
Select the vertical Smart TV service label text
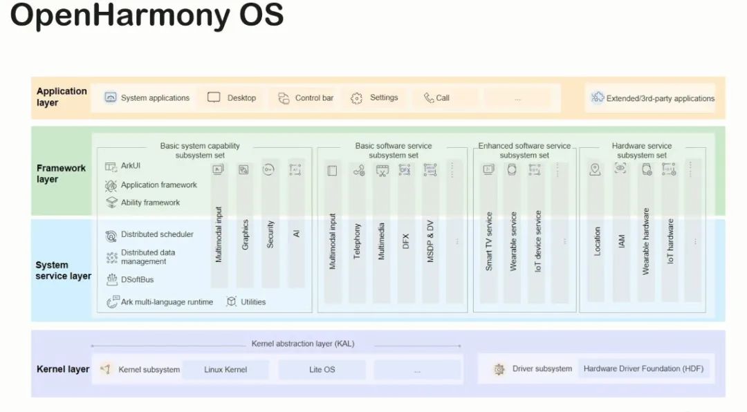[489, 241]
